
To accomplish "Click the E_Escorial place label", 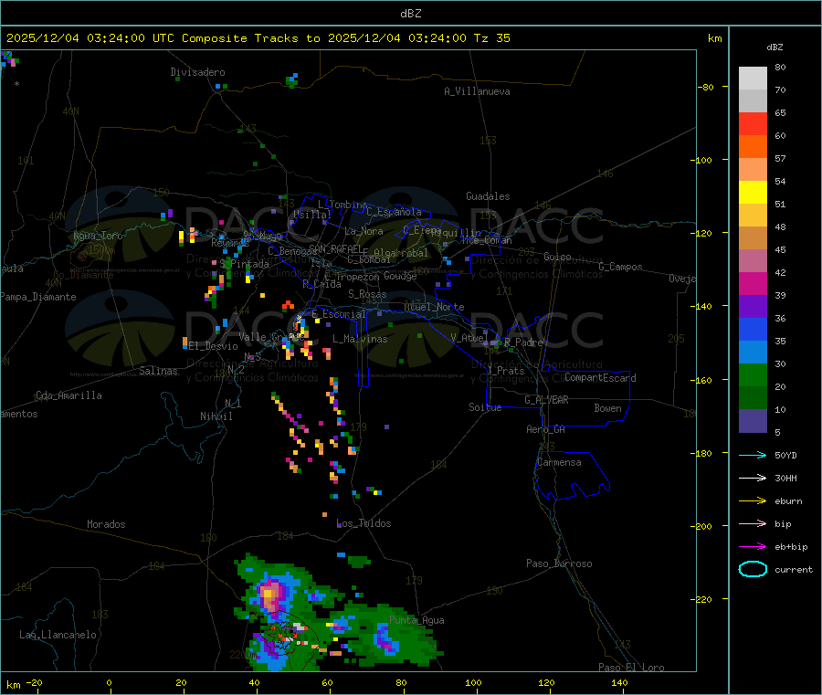I will 339,314.
